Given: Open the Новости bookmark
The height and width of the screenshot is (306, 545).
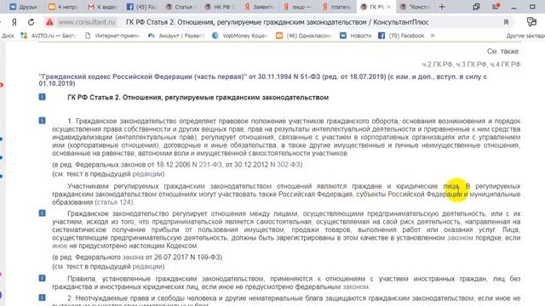Looking at the screenshot, I should click(x=356, y=36).
